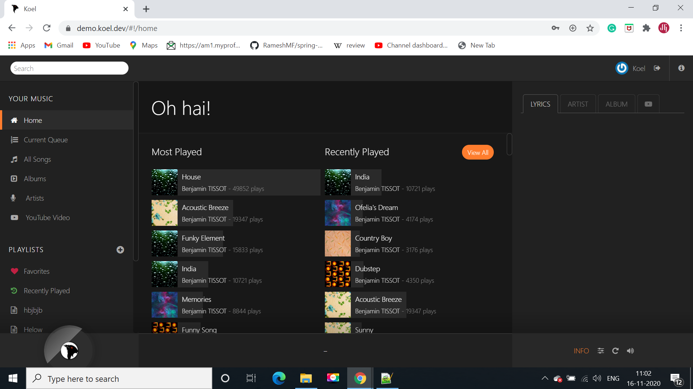Image resolution: width=693 pixels, height=389 pixels.
Task: Click the View All button
Action: coord(478,152)
